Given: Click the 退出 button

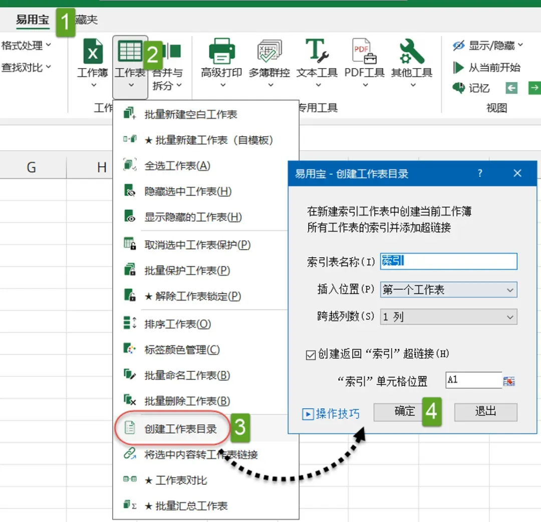Looking at the screenshot, I should point(485,412).
